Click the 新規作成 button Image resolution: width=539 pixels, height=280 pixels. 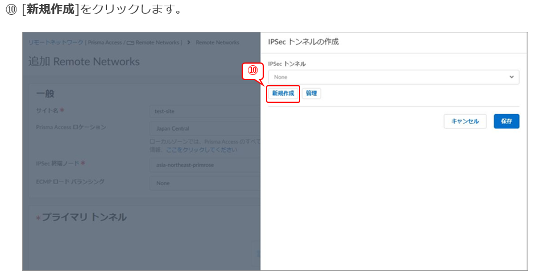(x=283, y=94)
